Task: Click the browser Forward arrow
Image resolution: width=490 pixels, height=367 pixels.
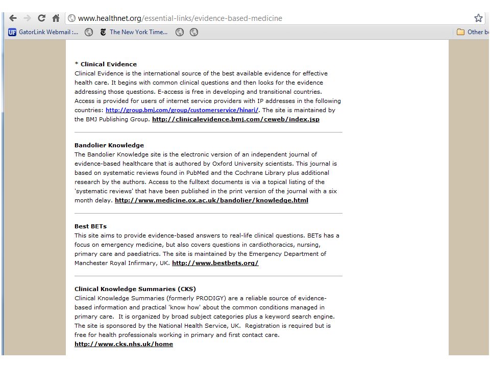Action: [x=28, y=18]
